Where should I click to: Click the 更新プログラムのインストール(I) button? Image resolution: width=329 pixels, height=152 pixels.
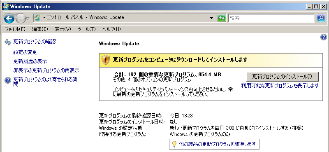pyautogui.click(x=283, y=77)
